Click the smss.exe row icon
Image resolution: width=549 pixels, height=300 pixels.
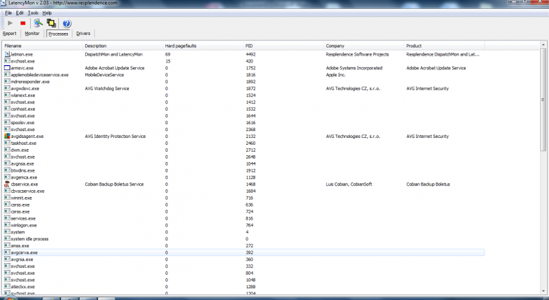point(7,245)
